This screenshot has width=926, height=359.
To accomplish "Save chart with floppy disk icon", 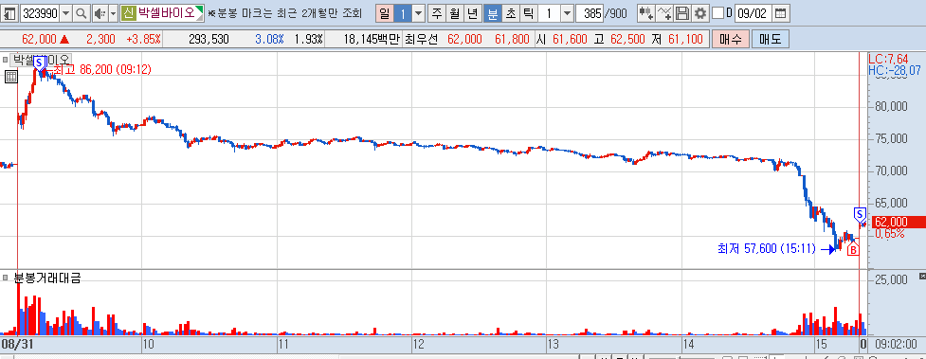I will (x=682, y=13).
